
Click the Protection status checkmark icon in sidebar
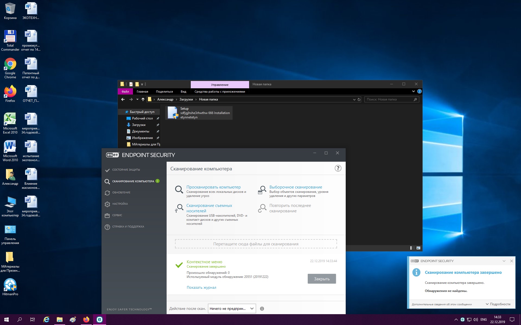pyautogui.click(x=107, y=170)
